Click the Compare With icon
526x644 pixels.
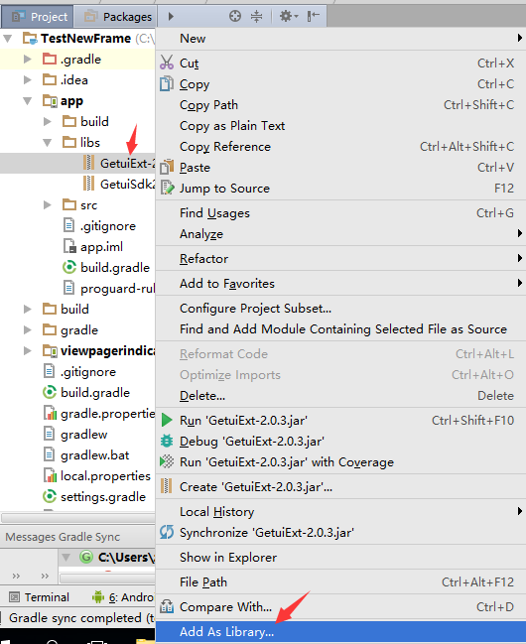pyautogui.click(x=167, y=606)
